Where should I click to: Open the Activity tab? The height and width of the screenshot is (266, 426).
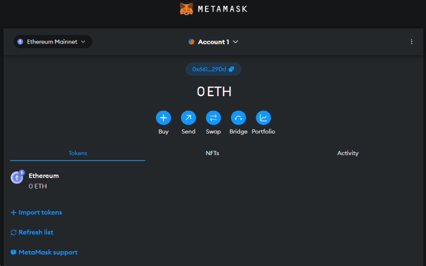pyautogui.click(x=347, y=153)
